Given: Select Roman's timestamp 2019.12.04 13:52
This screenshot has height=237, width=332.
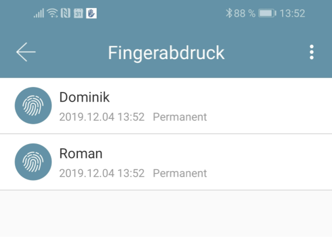Looking at the screenshot, I should pyautogui.click(x=102, y=173).
